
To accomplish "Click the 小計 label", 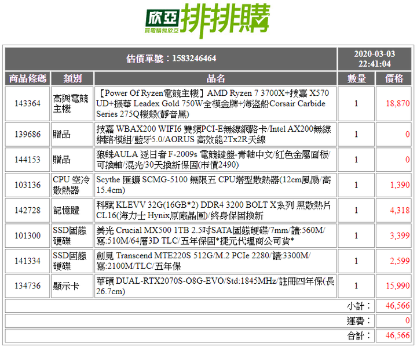I will coord(359,306).
